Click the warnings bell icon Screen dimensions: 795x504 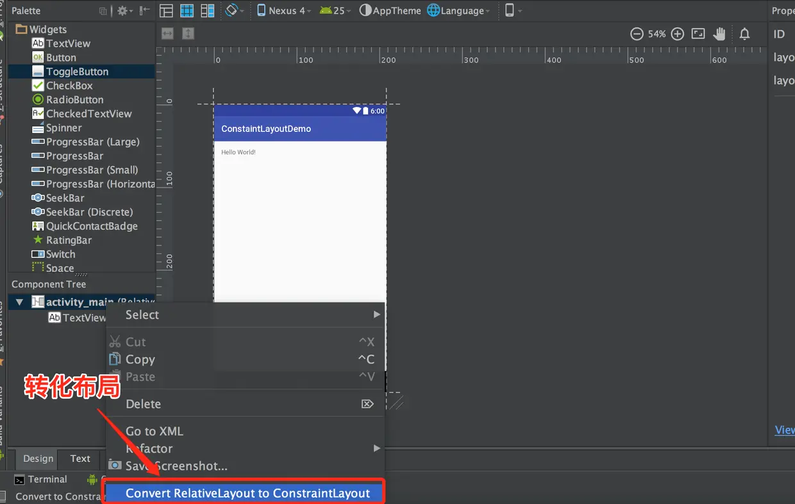click(x=744, y=34)
